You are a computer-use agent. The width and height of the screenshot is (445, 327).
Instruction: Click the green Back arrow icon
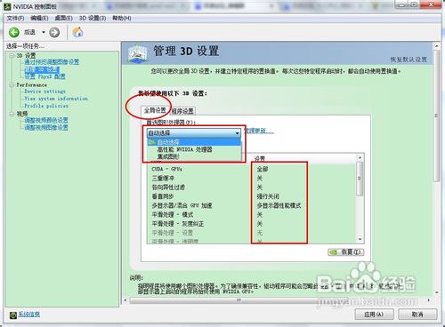14,32
